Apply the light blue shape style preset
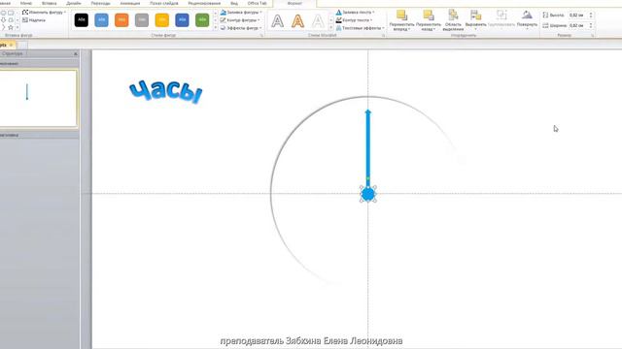Image resolution: width=622 pixels, height=349 pixels. point(101,19)
